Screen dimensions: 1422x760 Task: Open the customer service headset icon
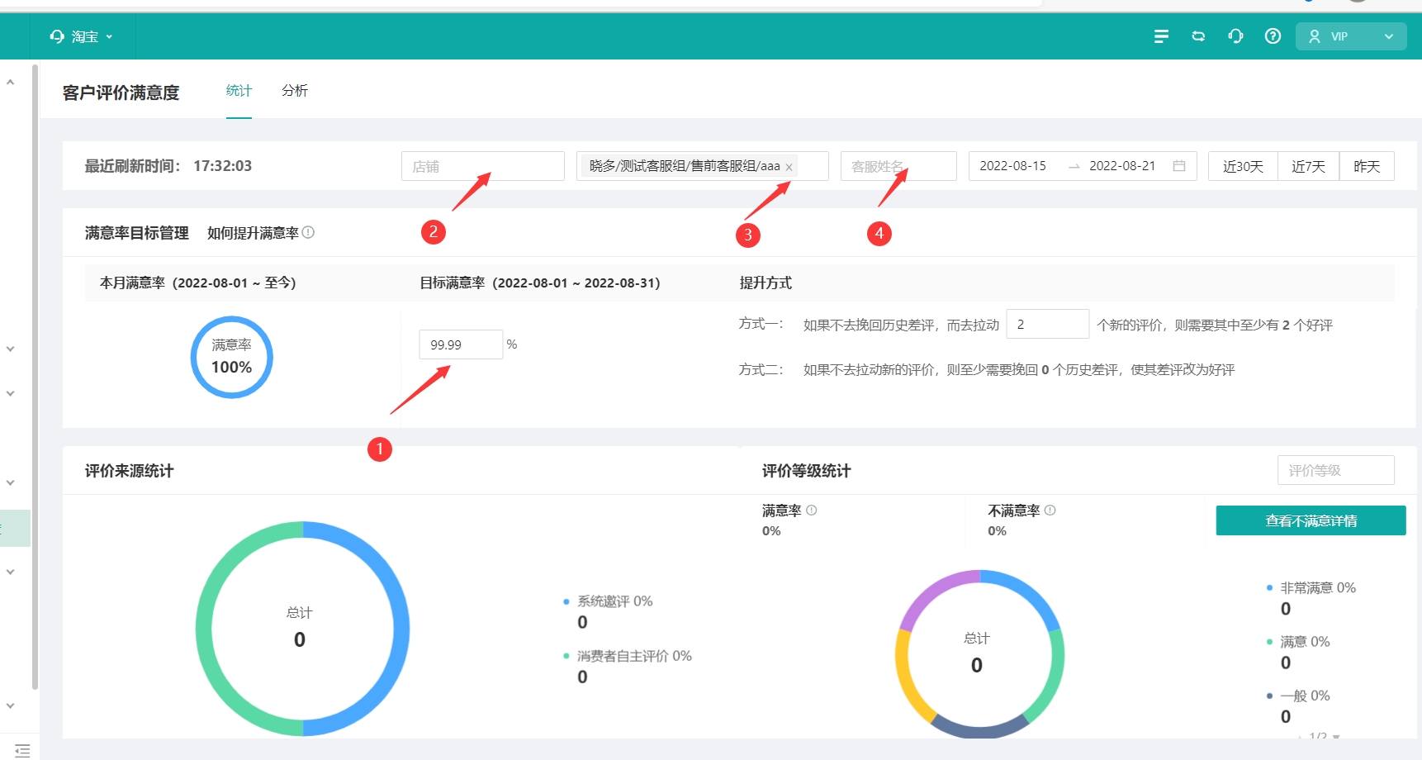[x=1235, y=36]
